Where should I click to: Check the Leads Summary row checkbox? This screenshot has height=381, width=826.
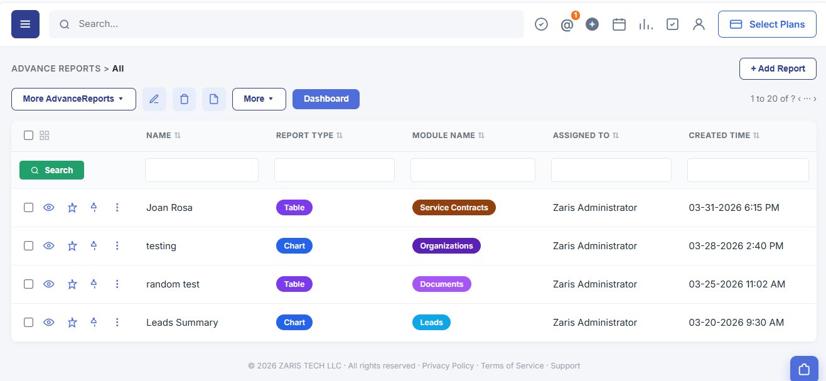[x=28, y=323]
